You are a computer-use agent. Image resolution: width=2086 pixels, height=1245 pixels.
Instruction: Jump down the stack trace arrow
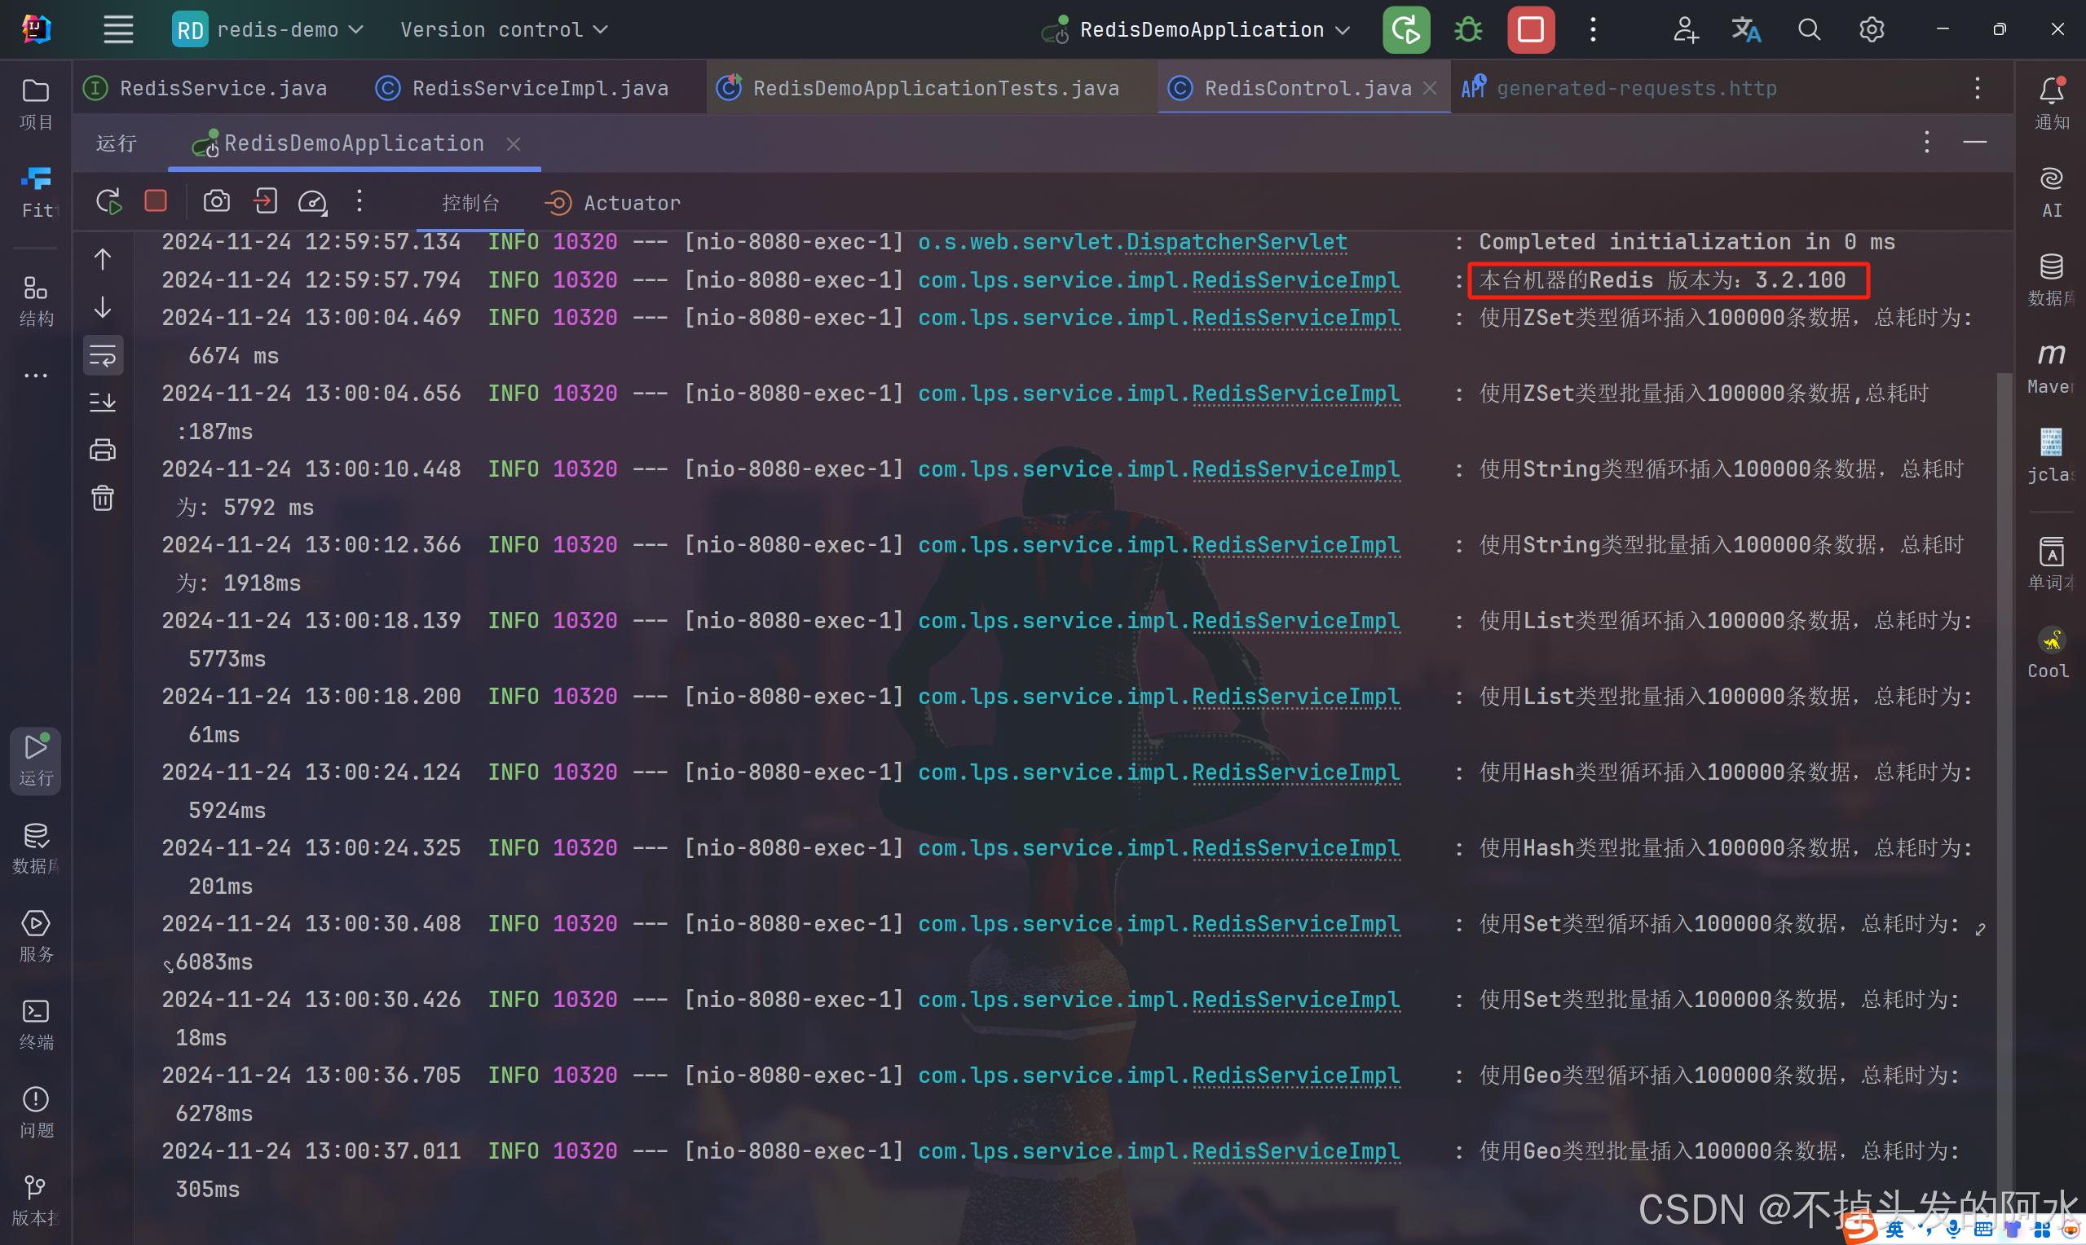pos(103,307)
